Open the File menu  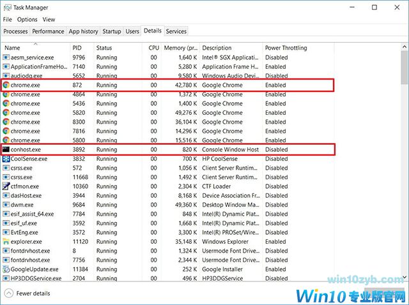point(7,20)
